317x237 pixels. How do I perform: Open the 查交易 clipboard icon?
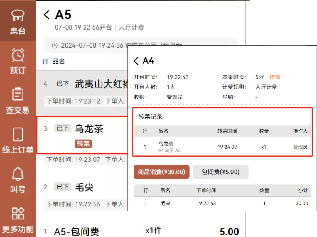(18, 94)
